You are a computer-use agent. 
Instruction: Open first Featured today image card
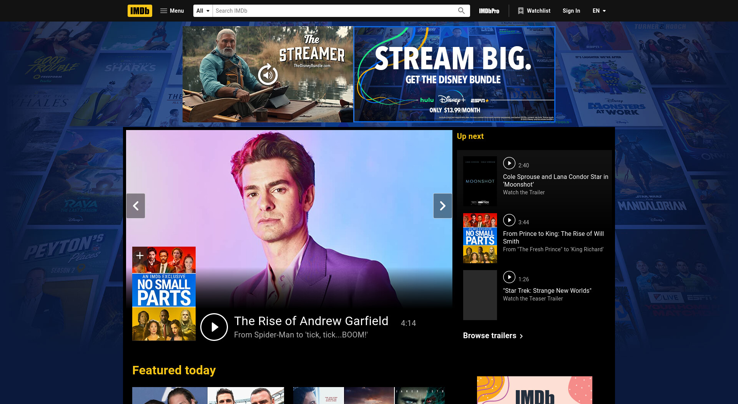(x=208, y=396)
